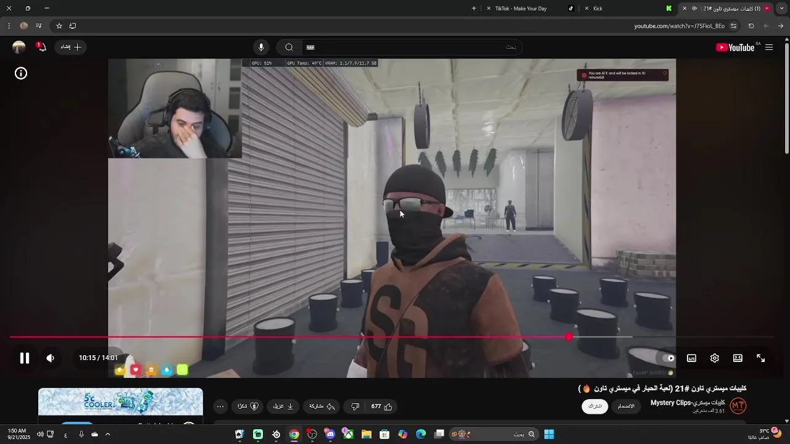
Task: Open Mystery Clips channel avatar
Action: coord(738,406)
